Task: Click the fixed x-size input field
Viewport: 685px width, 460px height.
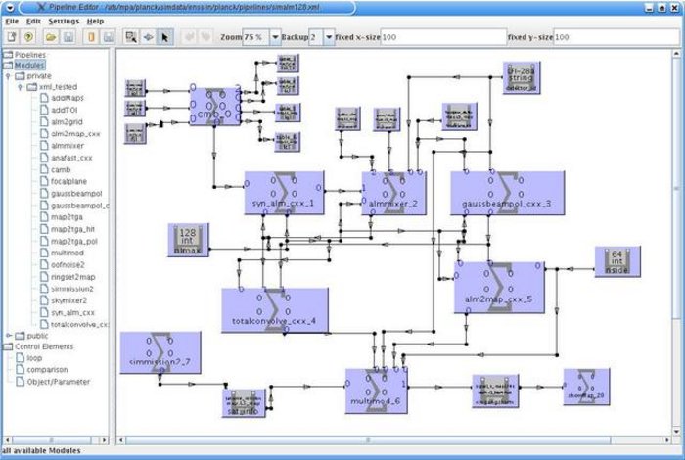Action: [443, 37]
